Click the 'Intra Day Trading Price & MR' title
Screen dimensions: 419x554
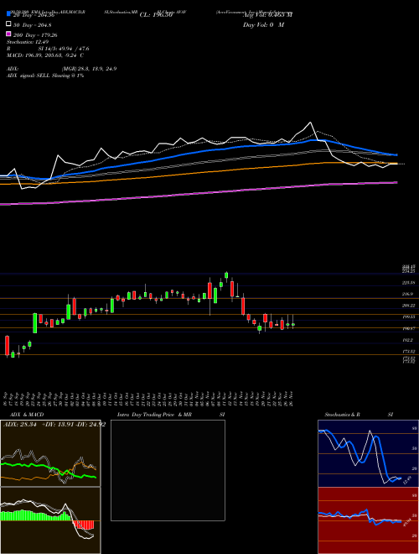click(x=154, y=415)
